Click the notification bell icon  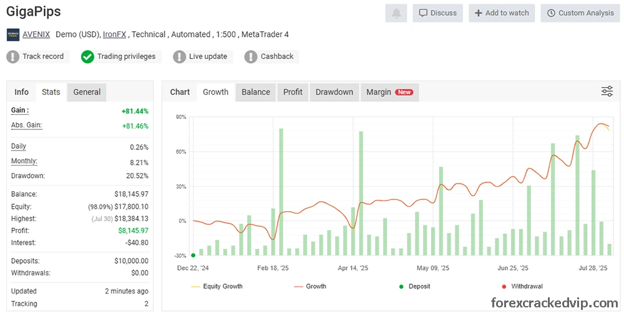(x=396, y=13)
